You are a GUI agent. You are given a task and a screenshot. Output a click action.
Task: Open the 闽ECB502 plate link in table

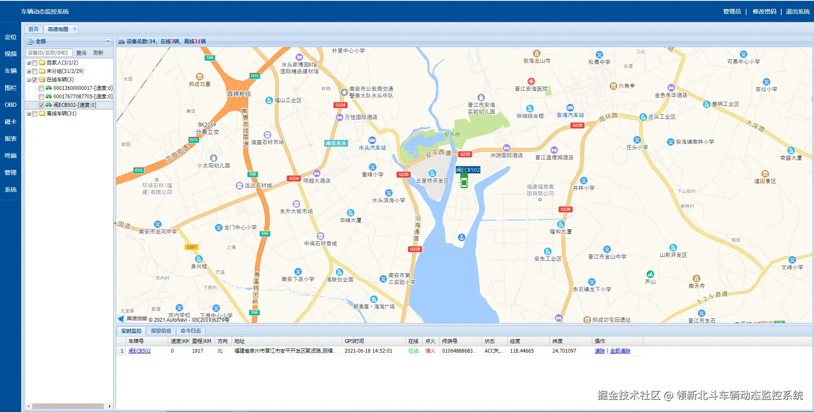point(139,351)
